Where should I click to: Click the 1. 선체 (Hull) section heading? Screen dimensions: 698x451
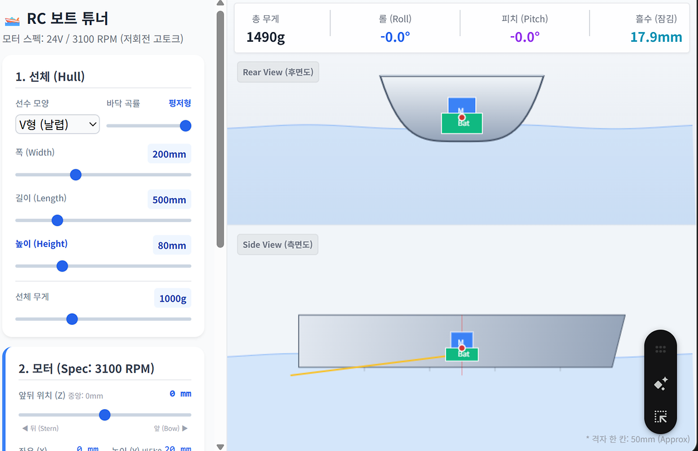pyautogui.click(x=51, y=77)
